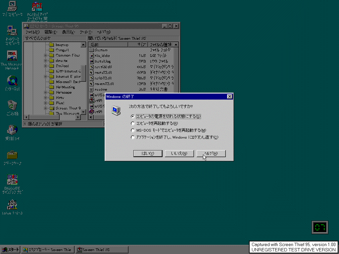The image size is (339, 254).
Task: Select the file_id.diz file icon in Explorer
Action: point(91,56)
